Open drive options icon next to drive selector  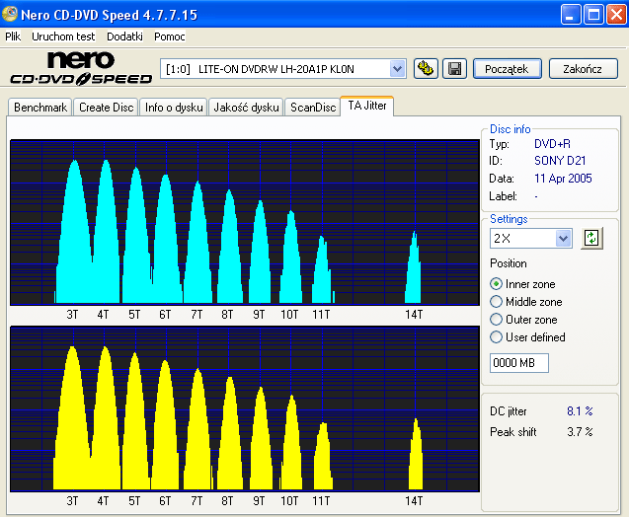[426, 68]
